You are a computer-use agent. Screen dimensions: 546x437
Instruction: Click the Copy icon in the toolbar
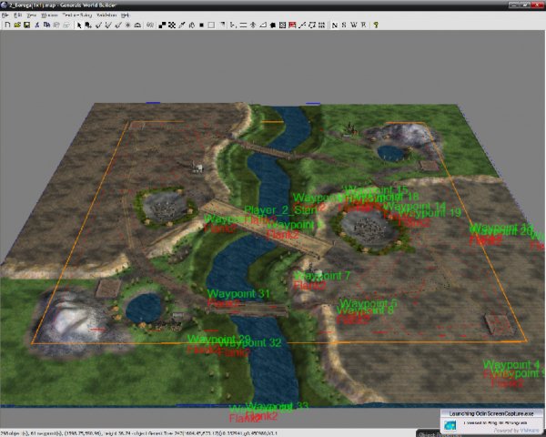(x=48, y=25)
